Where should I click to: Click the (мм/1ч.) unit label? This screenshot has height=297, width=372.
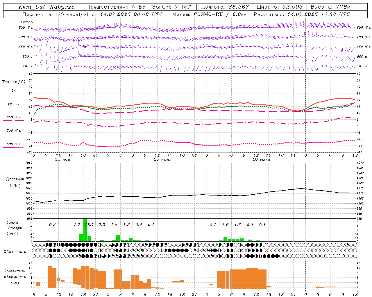pos(15,233)
